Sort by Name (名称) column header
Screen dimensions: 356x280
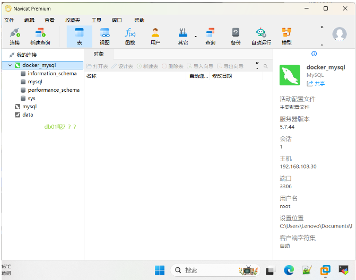point(135,76)
